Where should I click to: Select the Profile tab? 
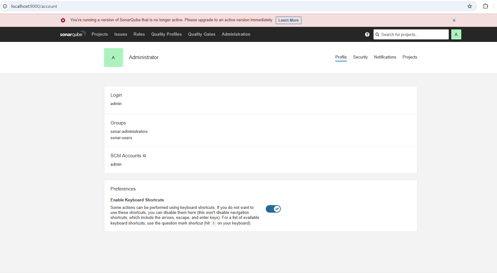(341, 57)
